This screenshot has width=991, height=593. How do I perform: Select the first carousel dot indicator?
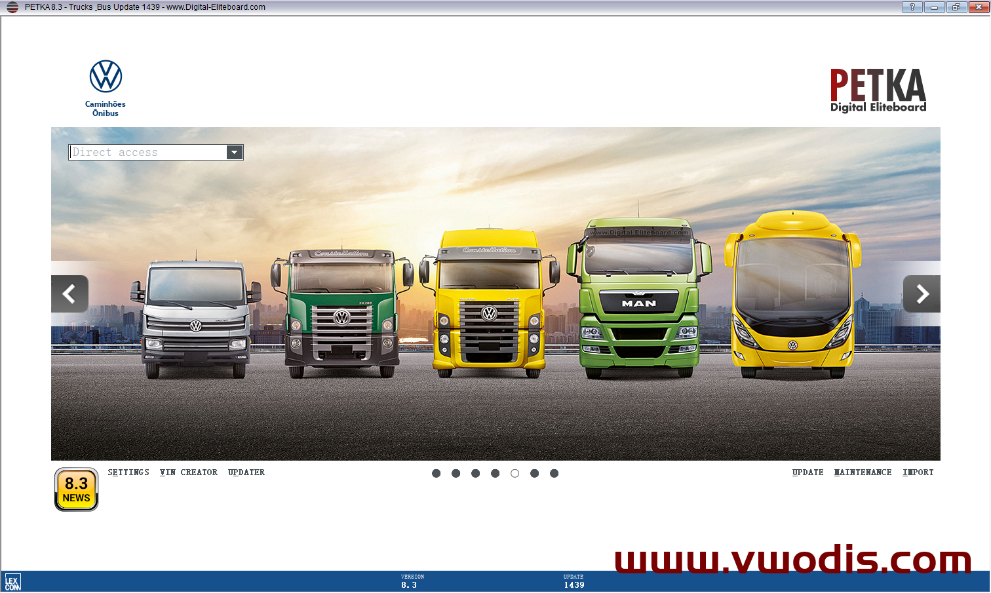click(436, 473)
